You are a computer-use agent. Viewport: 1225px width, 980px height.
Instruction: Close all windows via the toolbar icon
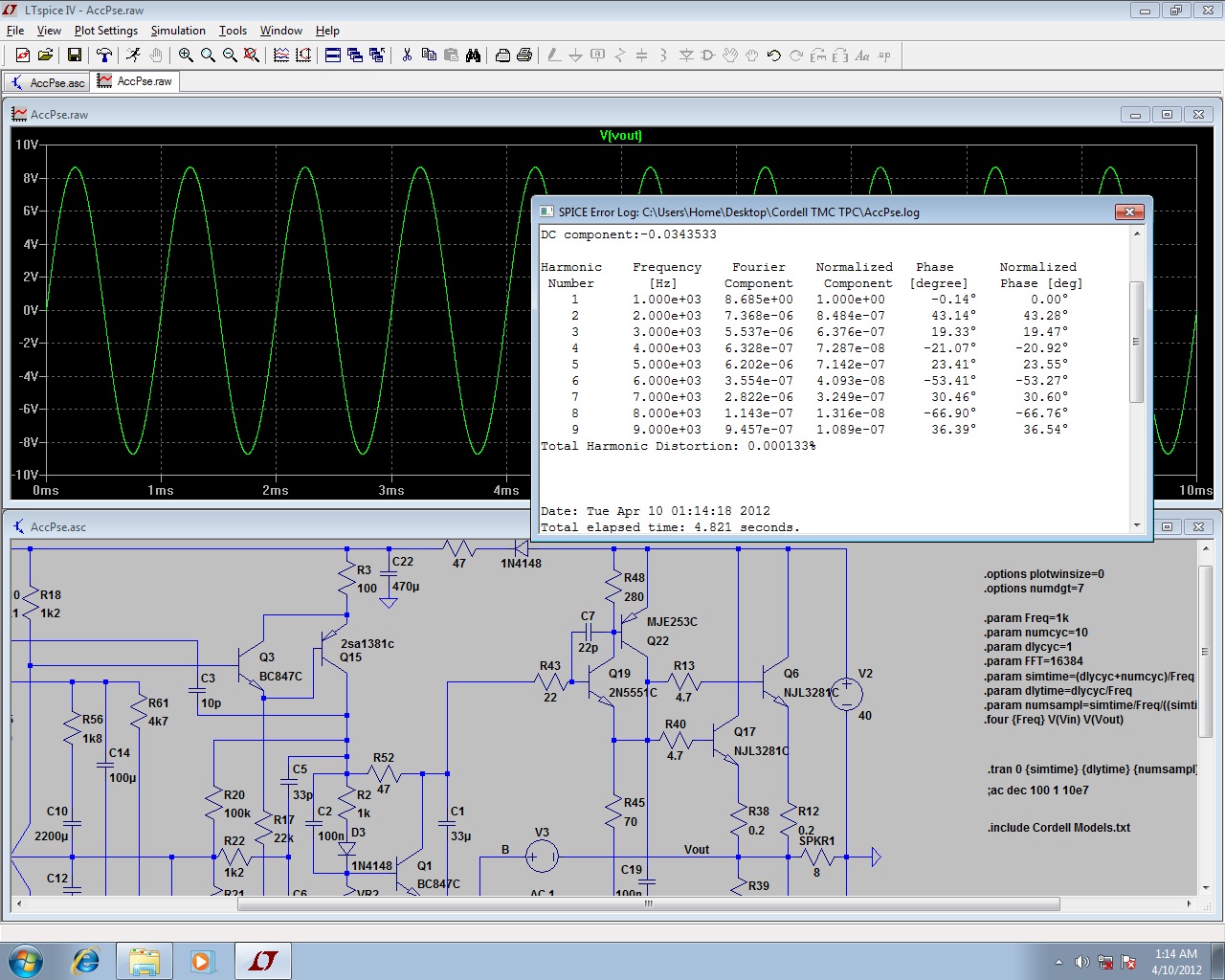click(x=377, y=56)
